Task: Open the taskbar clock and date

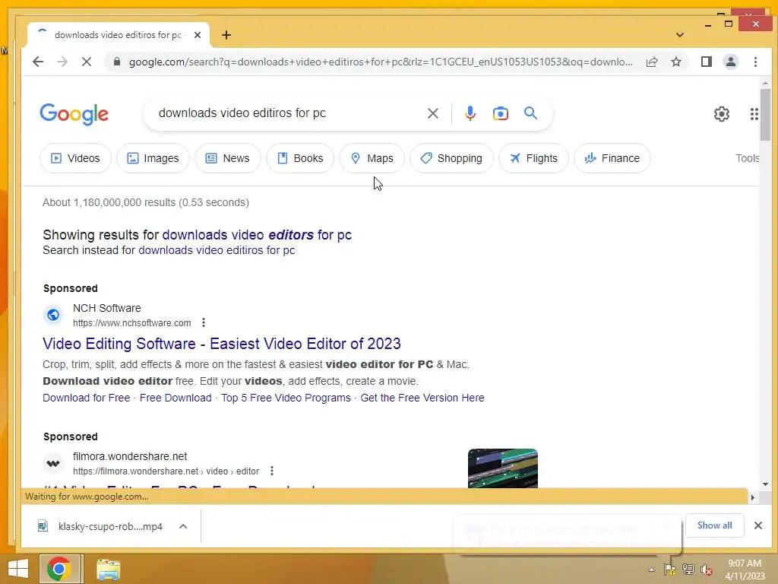Action: (745, 570)
